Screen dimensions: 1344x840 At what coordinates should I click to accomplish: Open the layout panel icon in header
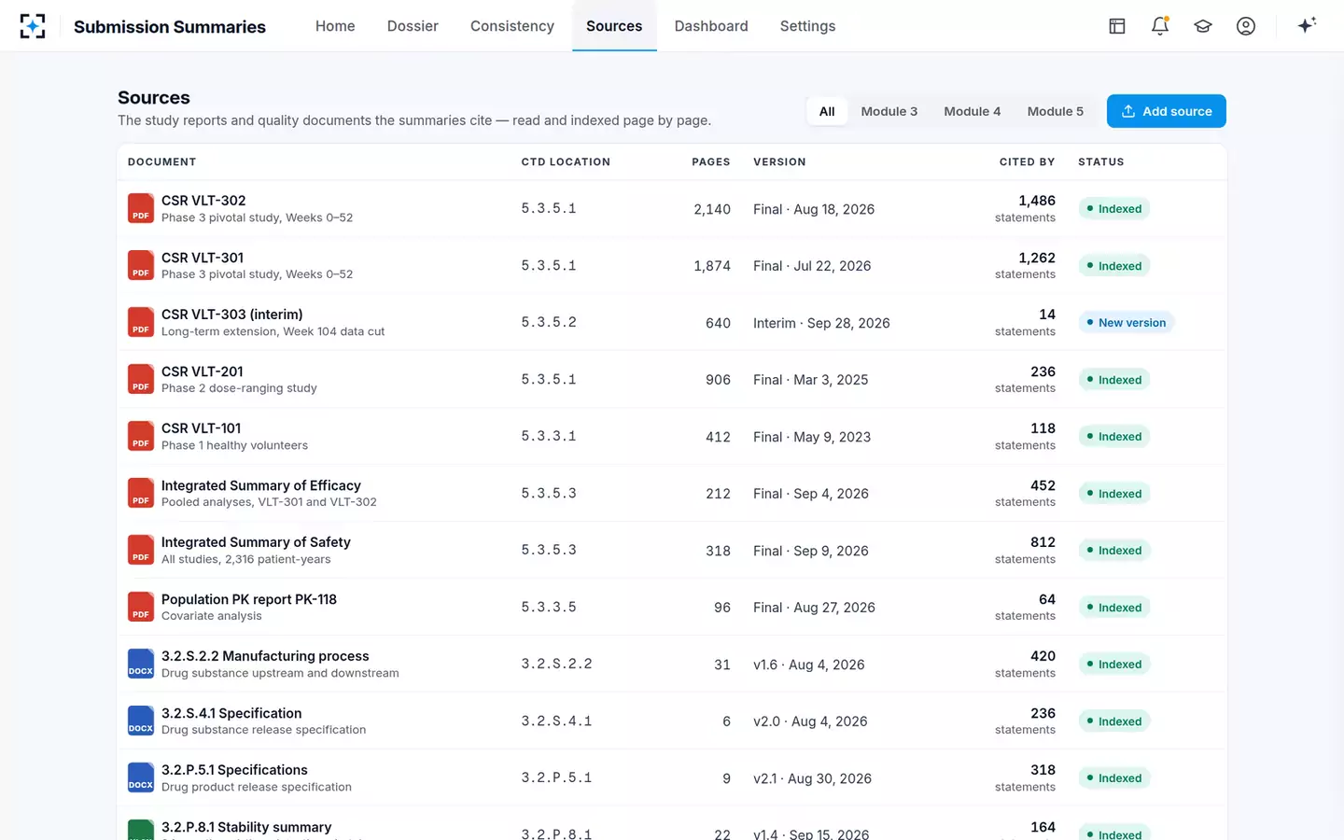pyautogui.click(x=1117, y=26)
